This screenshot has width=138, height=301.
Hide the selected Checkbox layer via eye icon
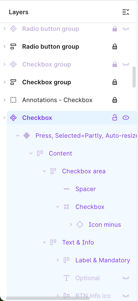[126, 118]
